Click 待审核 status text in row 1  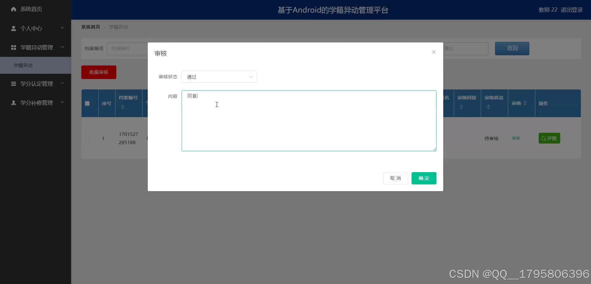point(492,139)
